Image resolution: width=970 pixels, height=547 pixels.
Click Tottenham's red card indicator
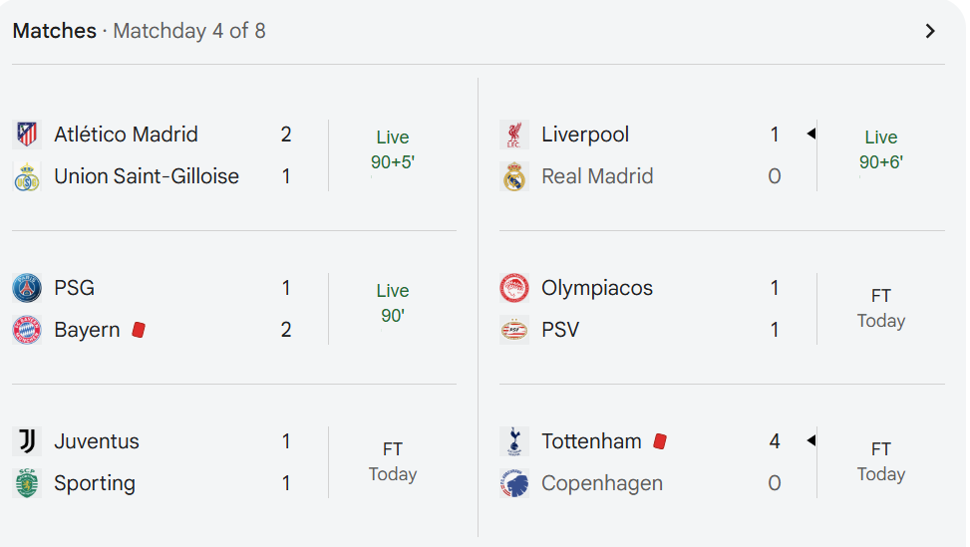660,441
